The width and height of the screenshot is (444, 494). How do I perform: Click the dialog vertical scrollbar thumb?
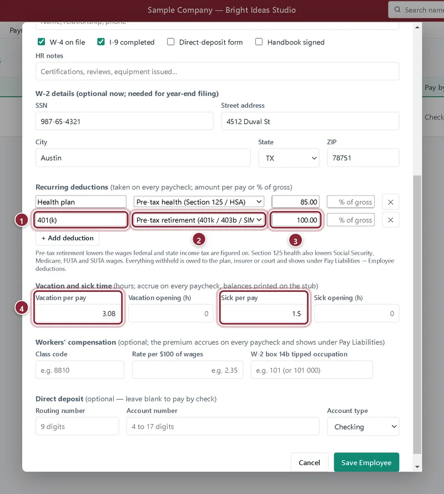417,315
